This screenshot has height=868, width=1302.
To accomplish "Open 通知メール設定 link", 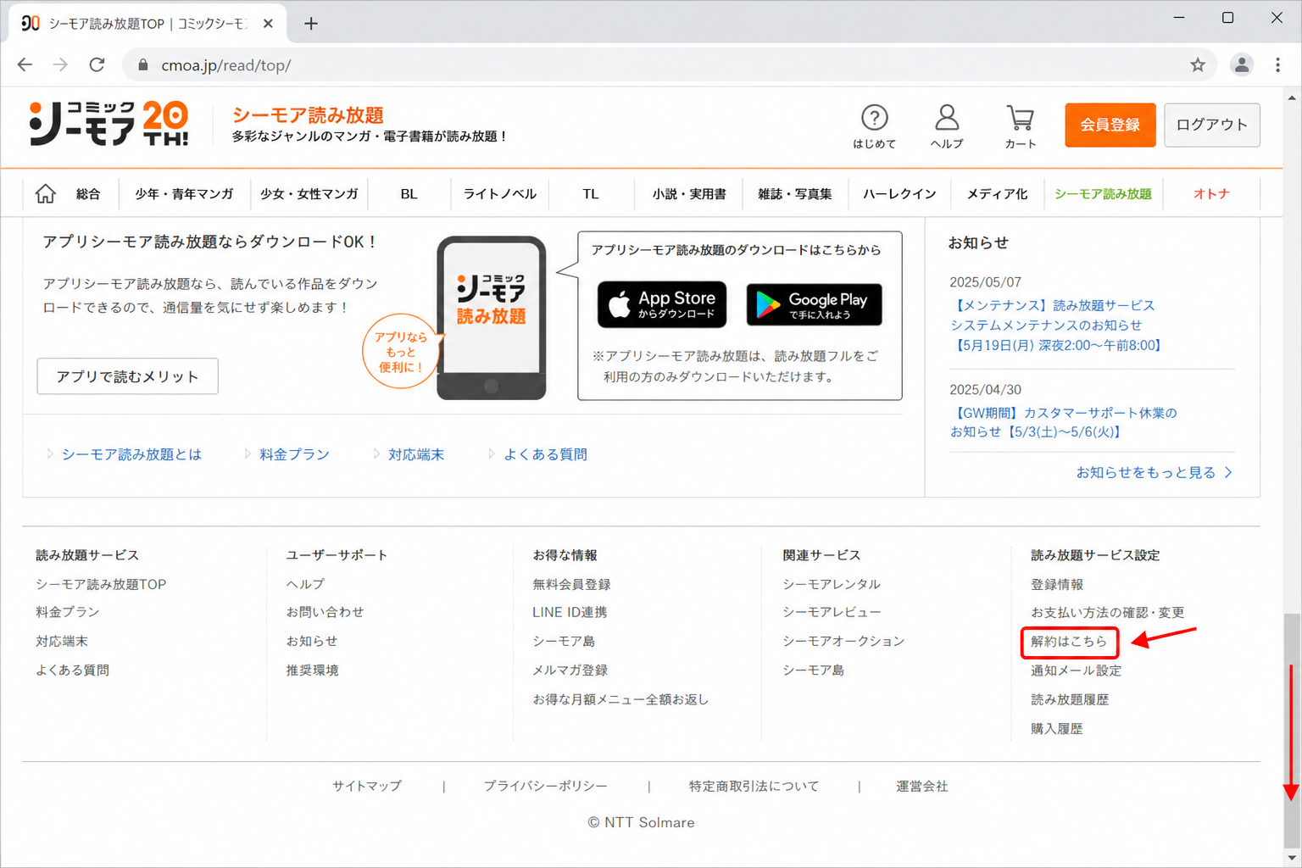I will [x=1076, y=670].
